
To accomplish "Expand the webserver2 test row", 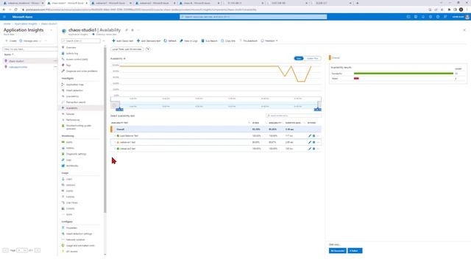I will (115, 149).
